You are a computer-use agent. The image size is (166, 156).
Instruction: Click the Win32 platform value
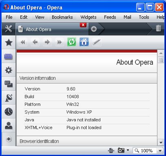(x=73, y=104)
